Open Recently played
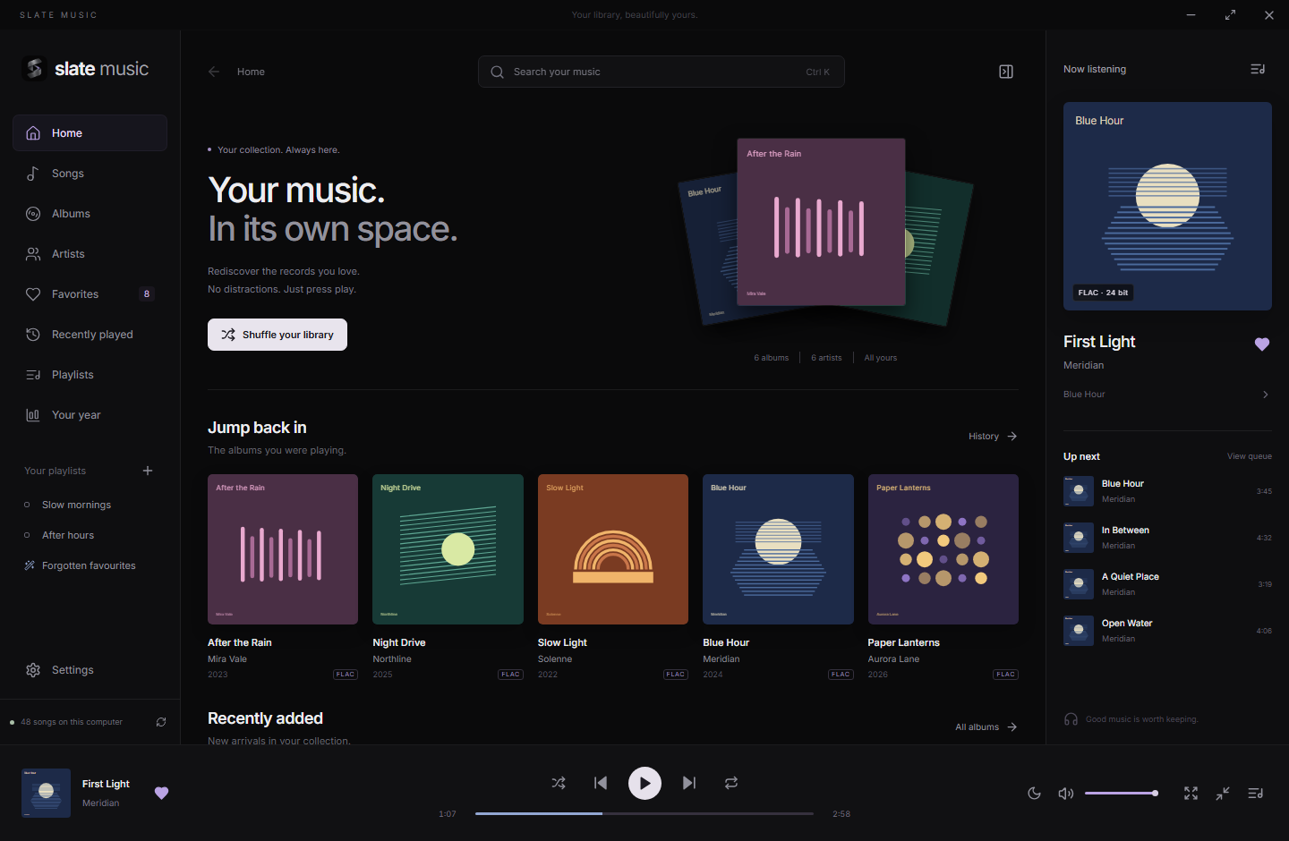 [x=90, y=335]
